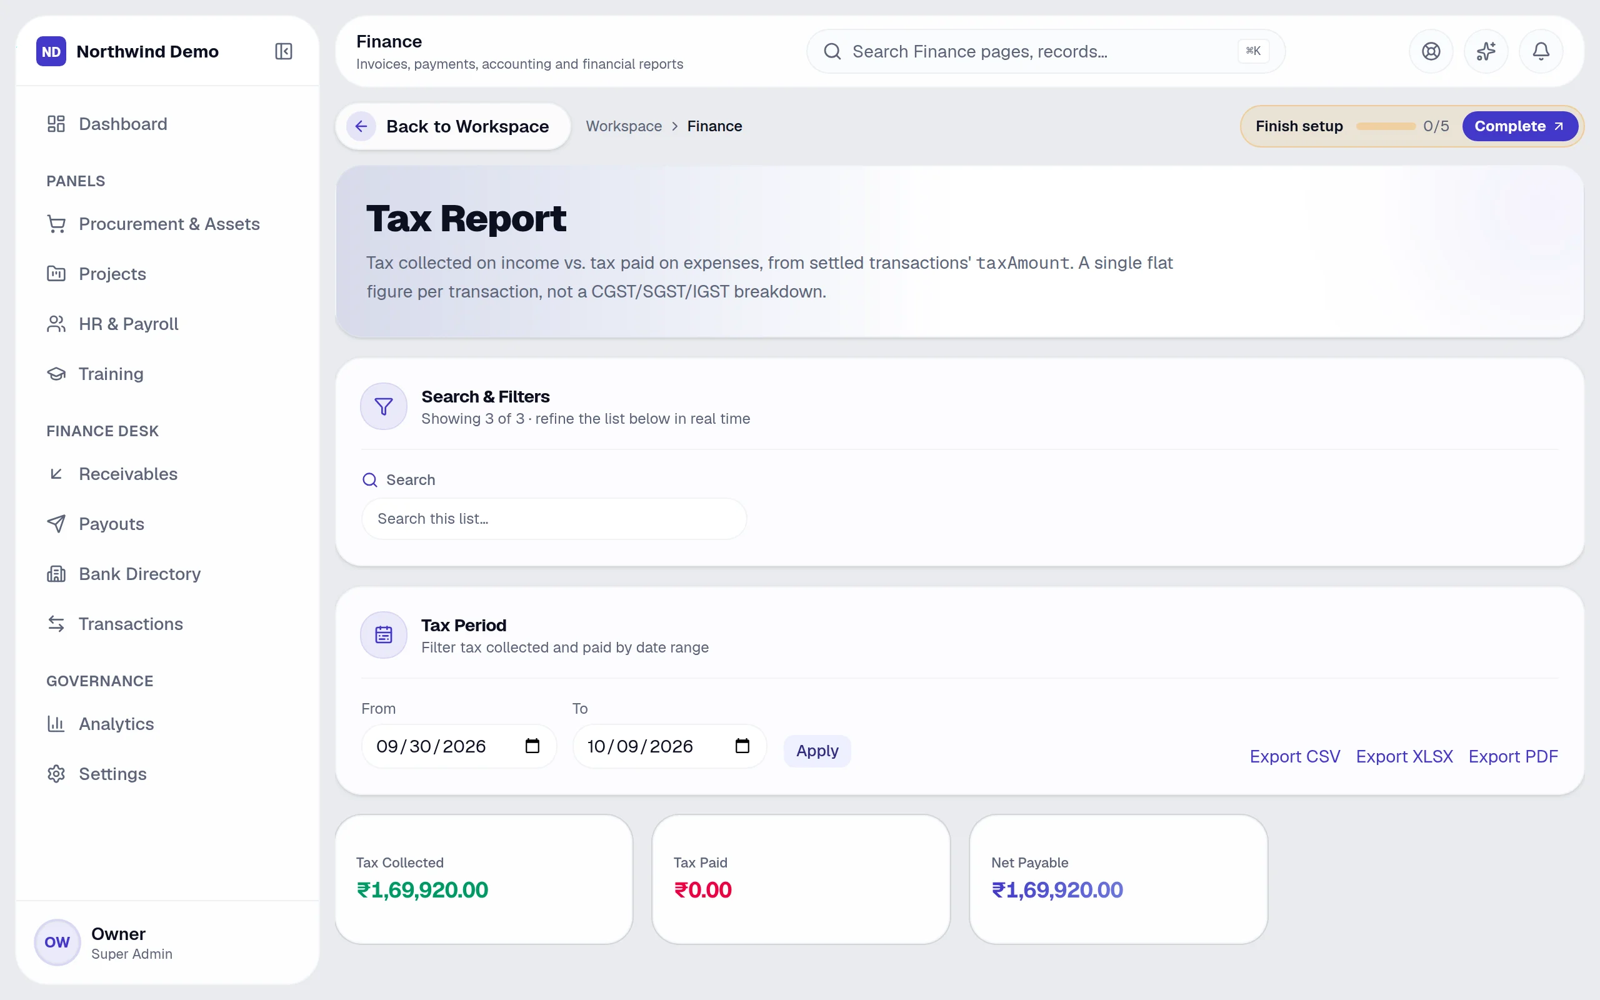
Task: Open Settings under Governance
Action: click(x=167, y=774)
